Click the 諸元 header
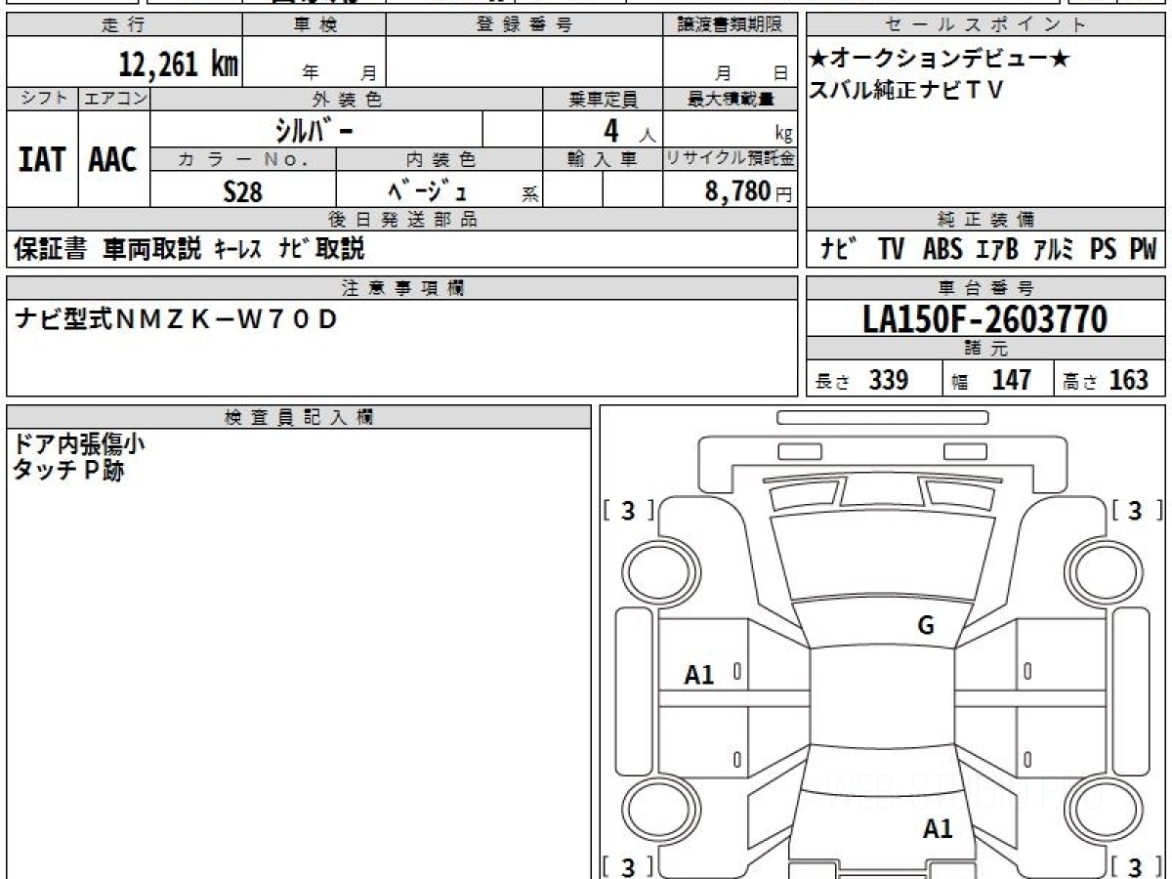The height and width of the screenshot is (879, 1172). pyautogui.click(x=986, y=350)
